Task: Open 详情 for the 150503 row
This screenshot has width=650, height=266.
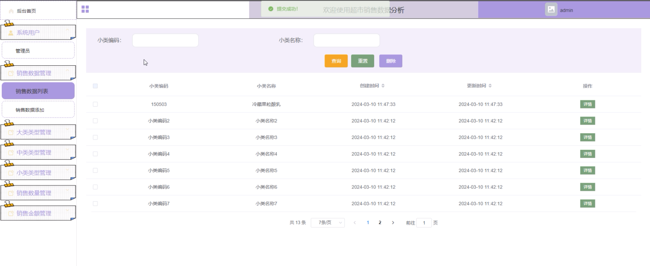Action: pyautogui.click(x=588, y=104)
